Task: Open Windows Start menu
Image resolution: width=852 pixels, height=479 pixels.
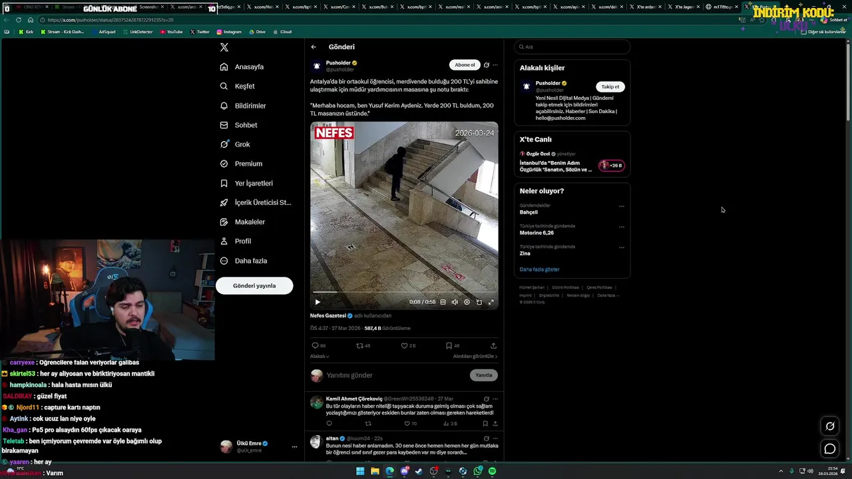Action: click(x=360, y=471)
